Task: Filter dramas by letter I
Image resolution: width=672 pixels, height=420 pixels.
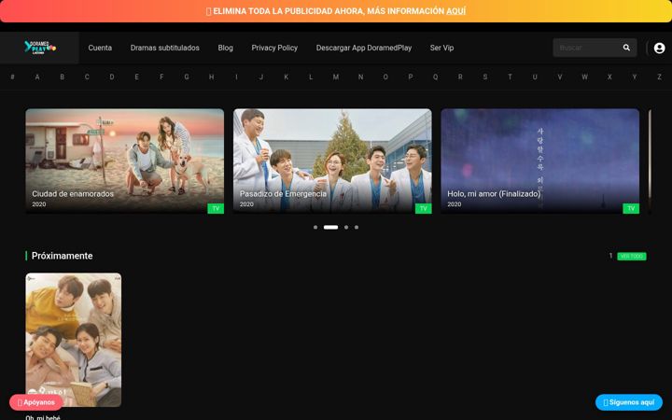Action: (236, 77)
